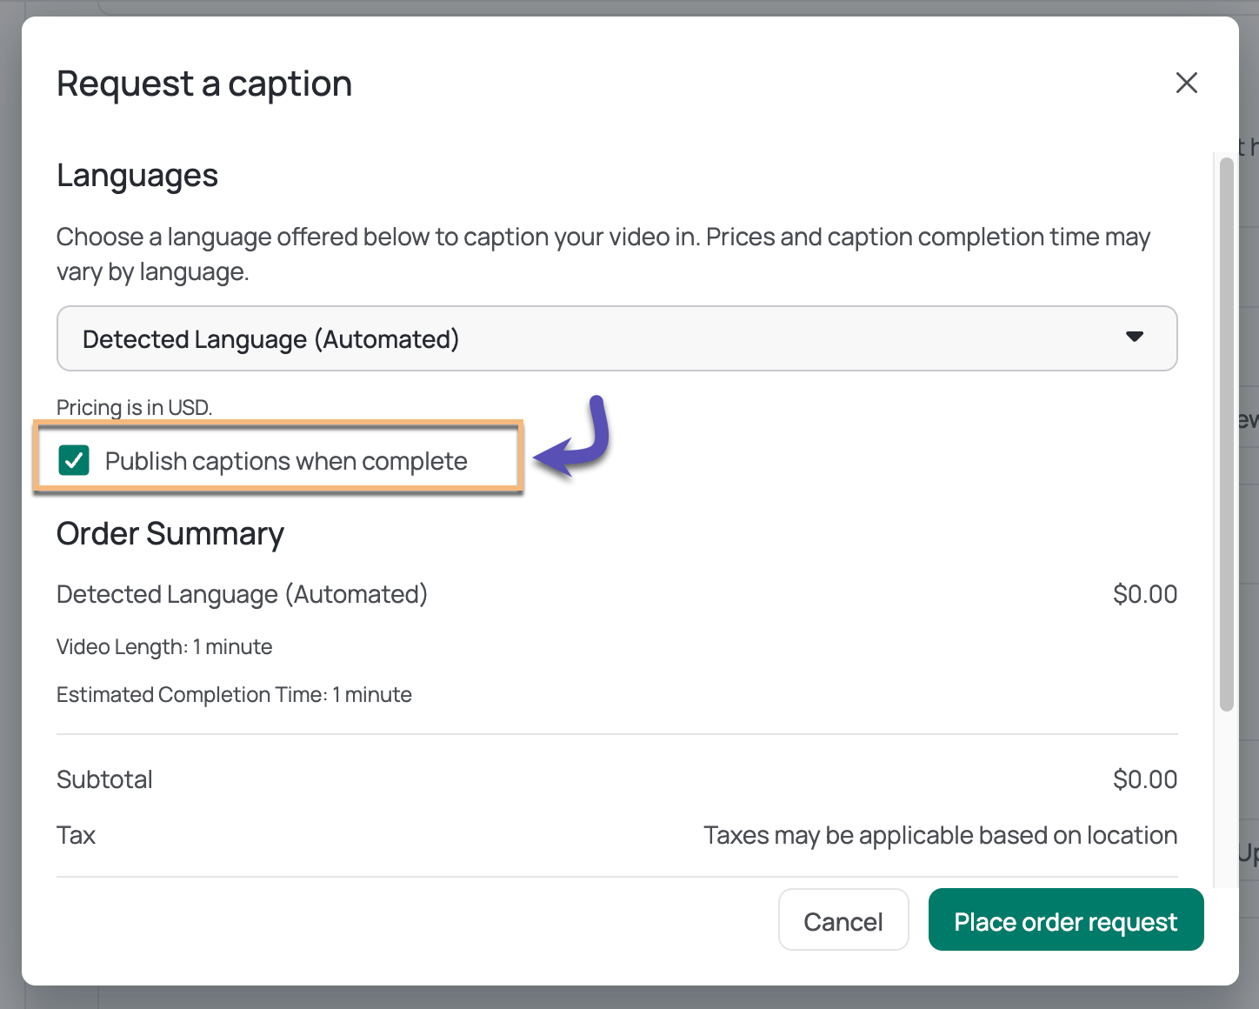Click Taxes may be applicable based on location

click(941, 835)
